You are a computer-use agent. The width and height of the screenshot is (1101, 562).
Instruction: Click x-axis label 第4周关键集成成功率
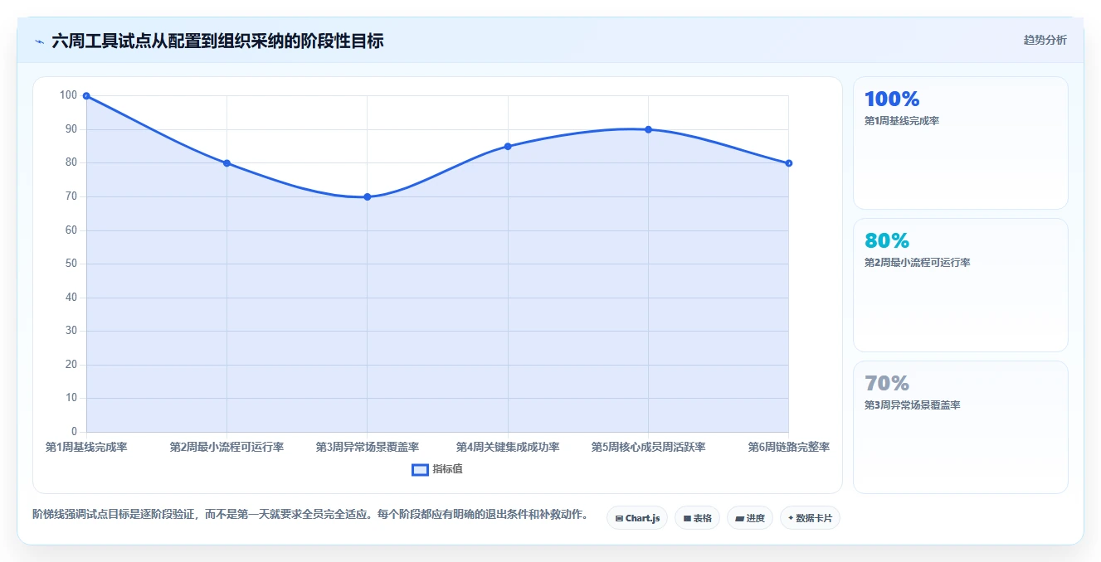tap(508, 447)
